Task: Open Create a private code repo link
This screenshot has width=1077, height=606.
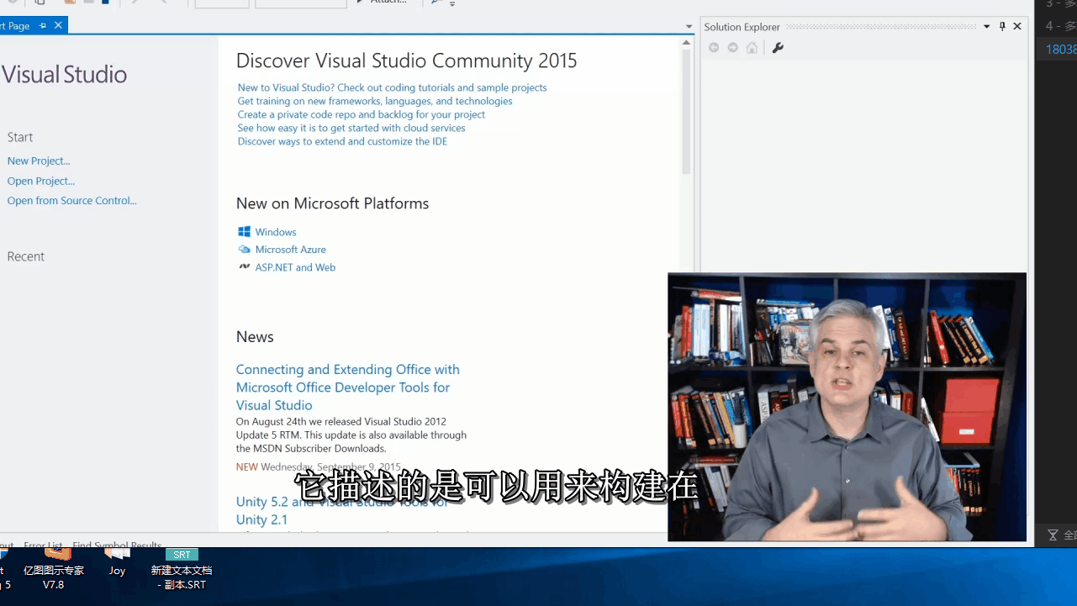Action: click(362, 114)
